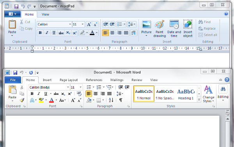The height and width of the screenshot is (147, 234).
Task: Toggle Strikethrough in WordPad
Action: pos(61,33)
